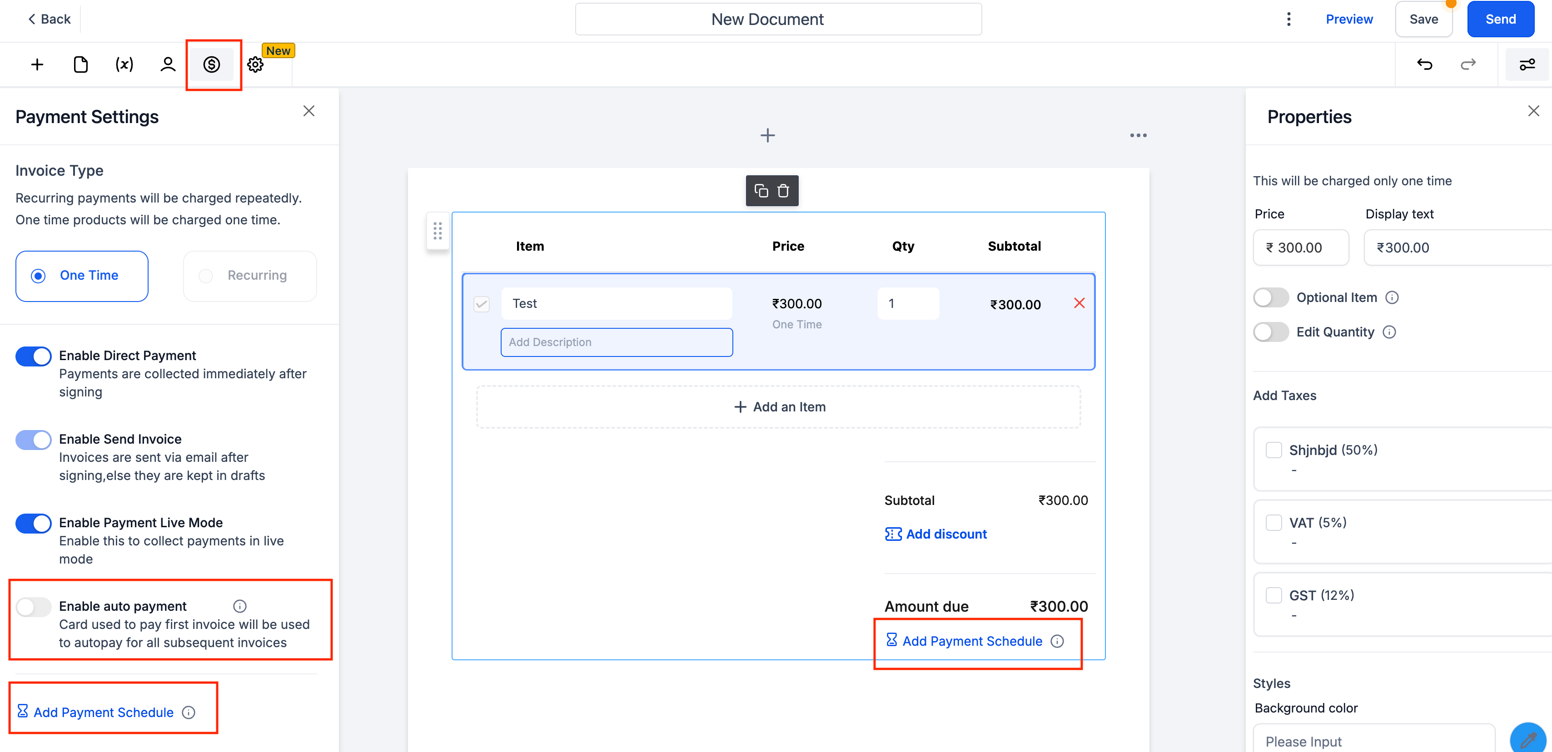Open the settings gear icon
The image size is (1552, 752).
(x=255, y=65)
